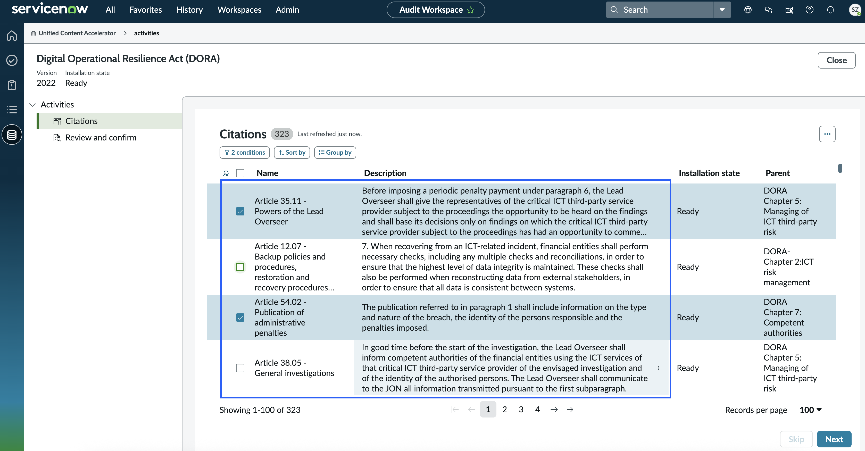Toggle the select-all checkbox in the header
The image size is (865, 451).
pos(240,173)
